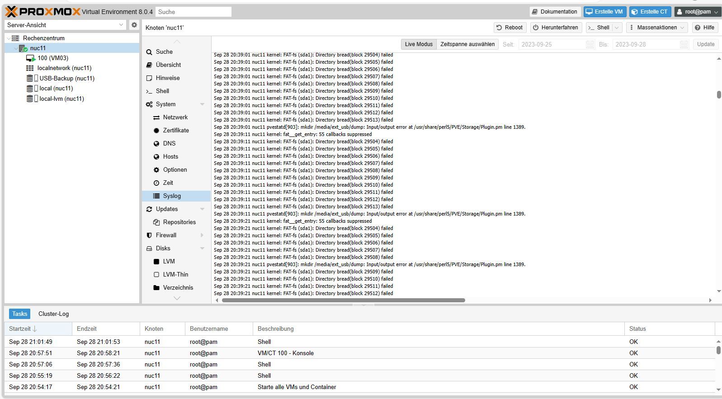The height and width of the screenshot is (399, 722).
Task: Open Zertifikate page
Action: tap(176, 130)
